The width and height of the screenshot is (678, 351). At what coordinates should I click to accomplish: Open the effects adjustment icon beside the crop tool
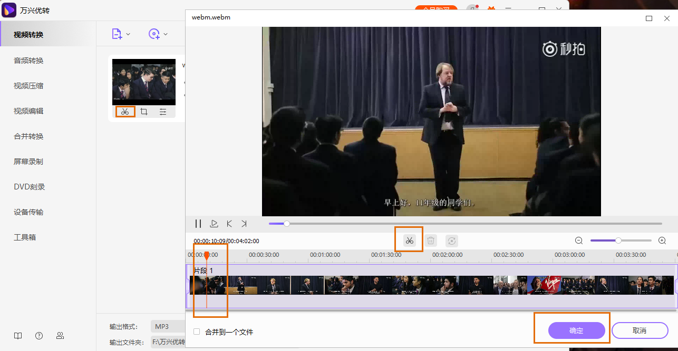[x=162, y=112]
